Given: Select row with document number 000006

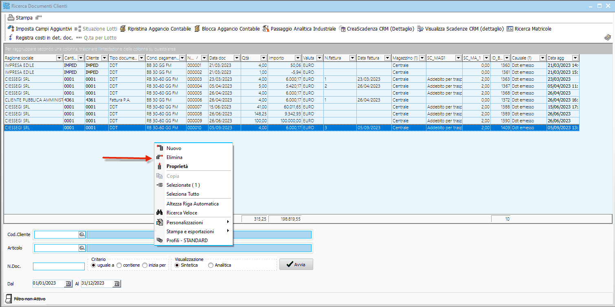Looking at the screenshot, I should pos(291,100).
